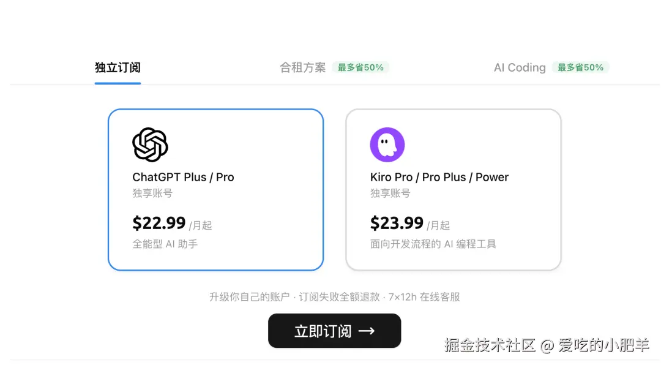Click the purple Kiro ghost icon
Viewport: 661px width, 365px height.
pyautogui.click(x=387, y=145)
